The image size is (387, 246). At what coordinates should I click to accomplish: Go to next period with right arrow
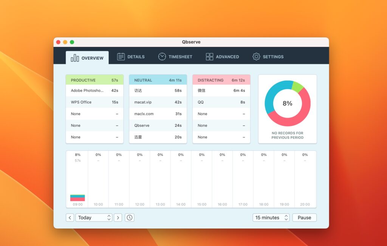[118, 218]
